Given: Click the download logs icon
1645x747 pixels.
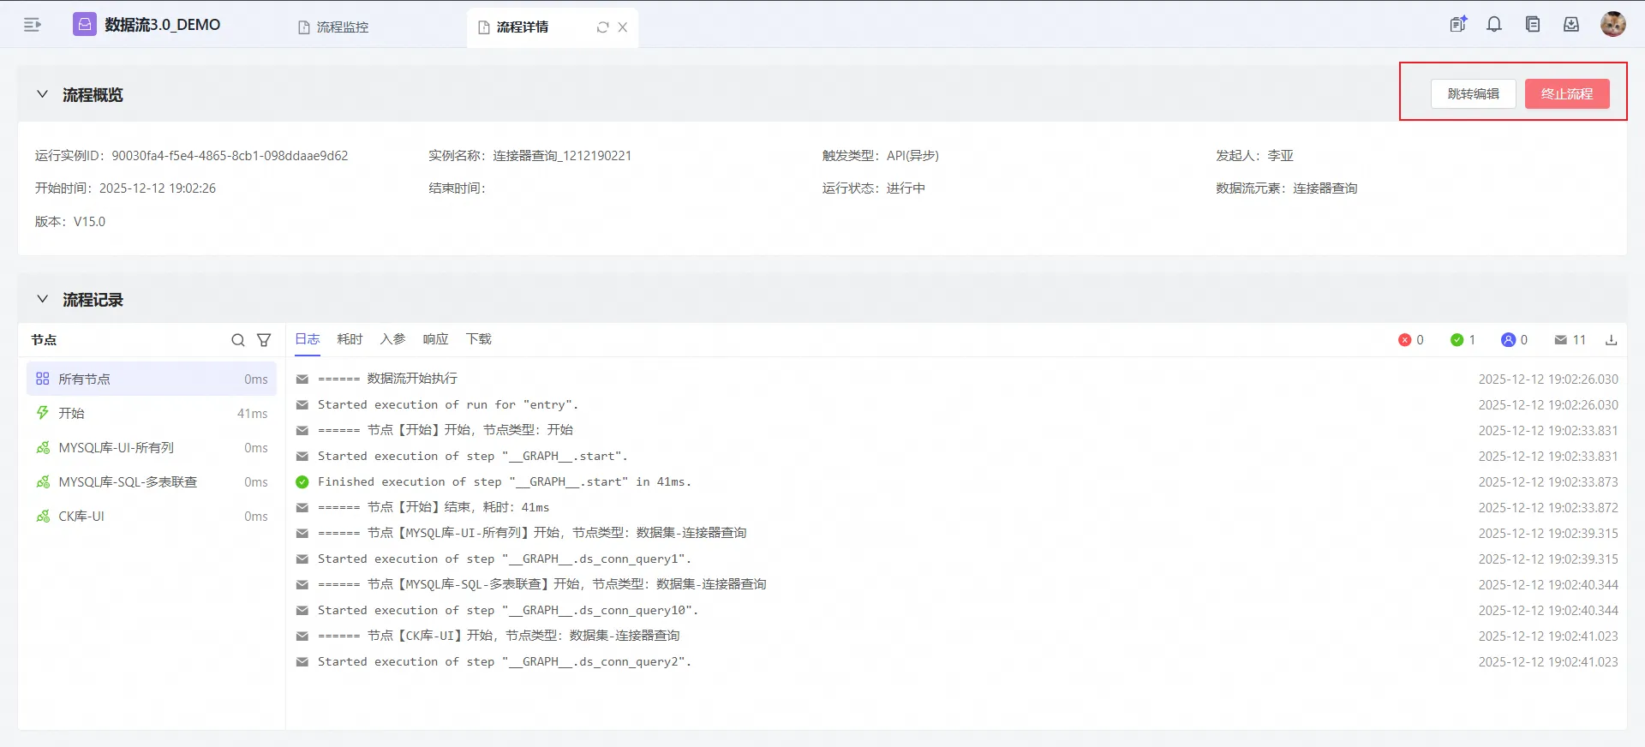Looking at the screenshot, I should pos(1611,340).
